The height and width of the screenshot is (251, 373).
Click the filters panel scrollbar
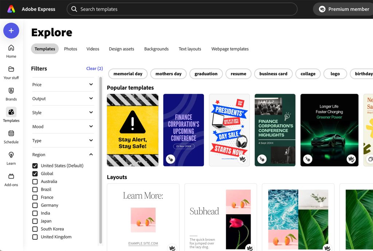(101, 160)
